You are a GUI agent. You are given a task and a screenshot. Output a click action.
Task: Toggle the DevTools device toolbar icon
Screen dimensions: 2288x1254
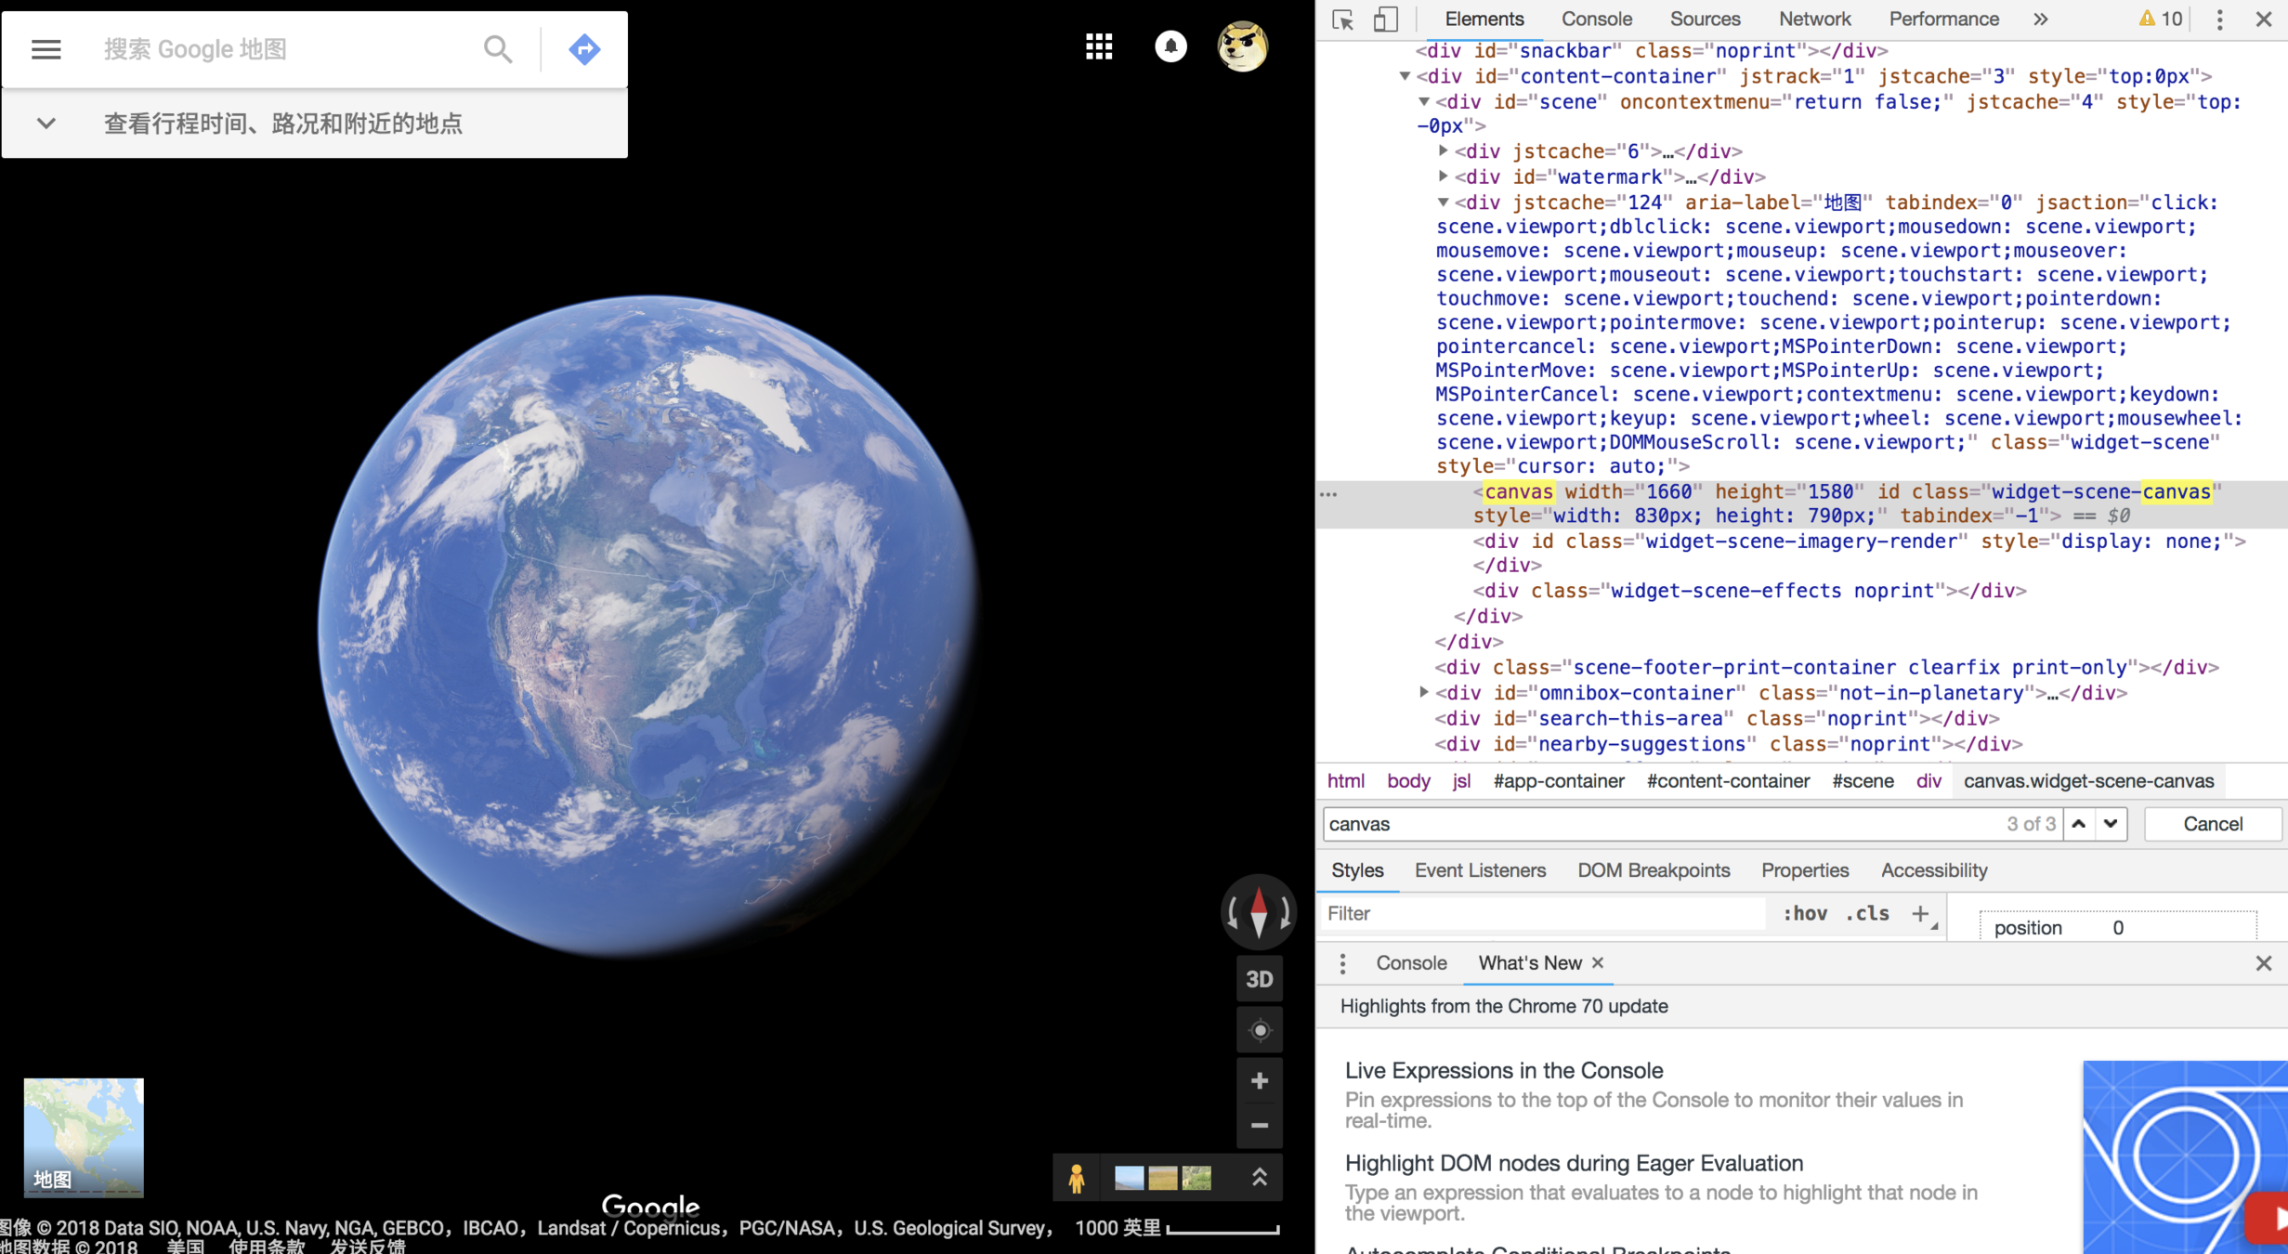click(1385, 20)
